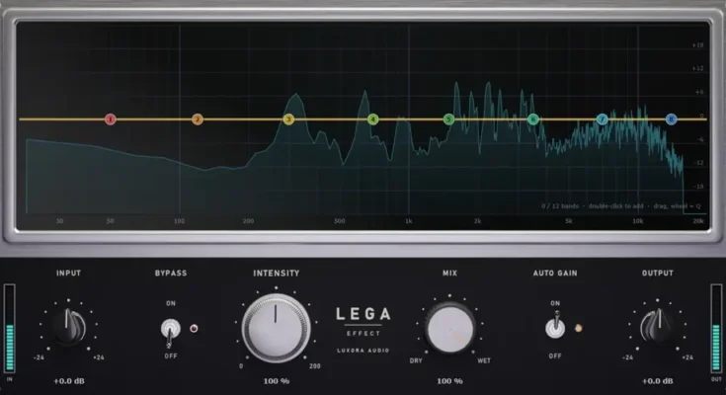Viewport: 726px width, 395px height.
Task: Click the red Bypass indicator LED
Action: (194, 328)
